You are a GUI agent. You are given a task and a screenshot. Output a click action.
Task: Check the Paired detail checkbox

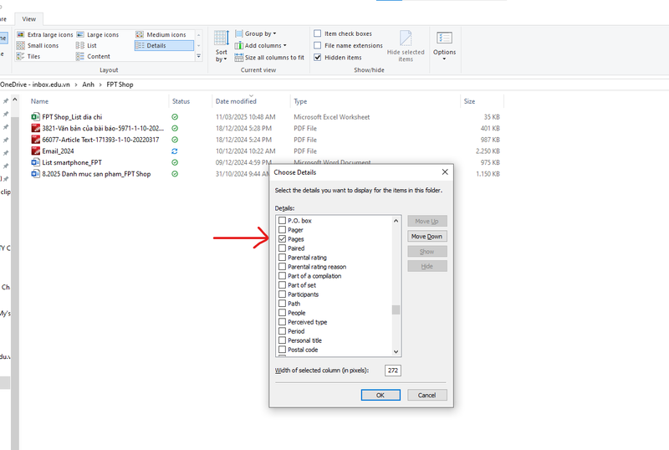click(282, 248)
